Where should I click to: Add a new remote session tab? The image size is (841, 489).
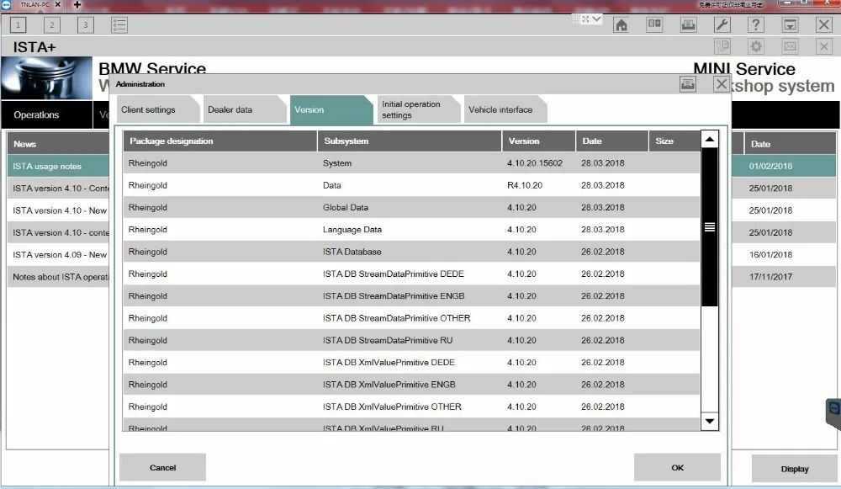coord(77,4)
